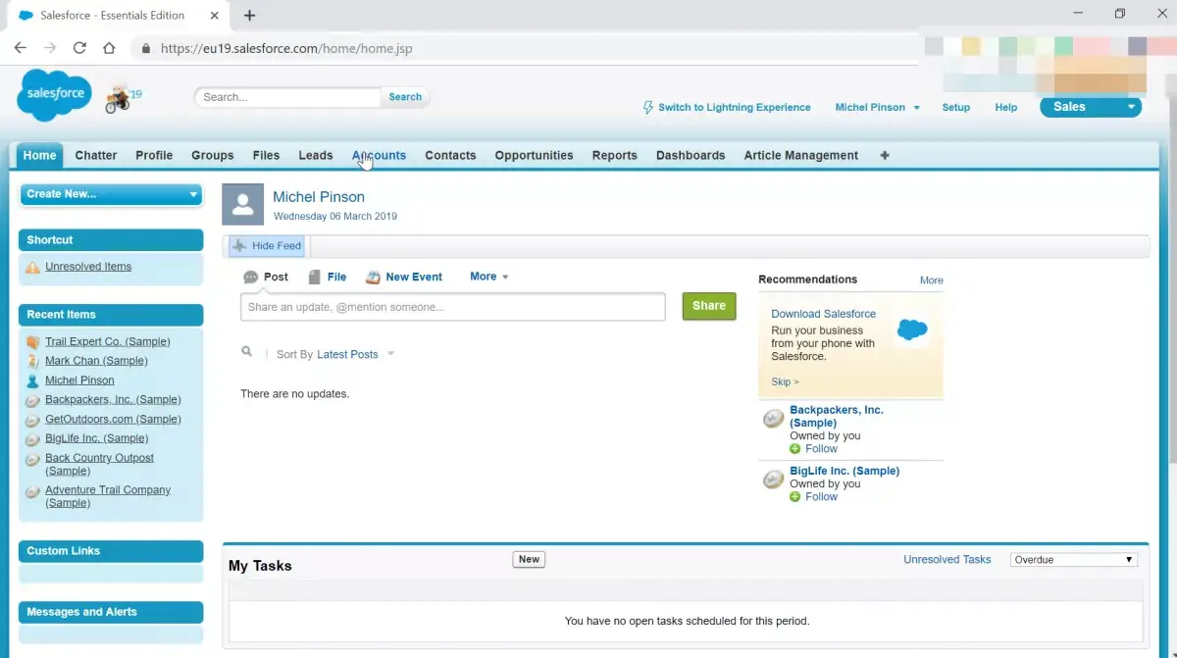Open the Dashboards tab
1177x658 pixels.
click(x=691, y=155)
